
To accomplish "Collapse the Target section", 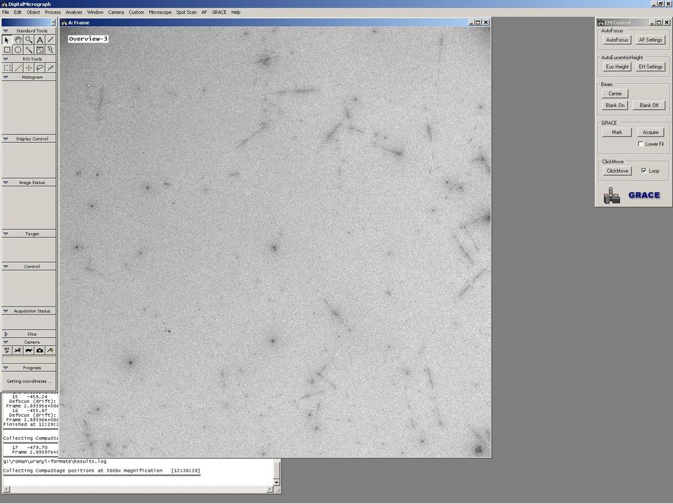I will (5, 234).
